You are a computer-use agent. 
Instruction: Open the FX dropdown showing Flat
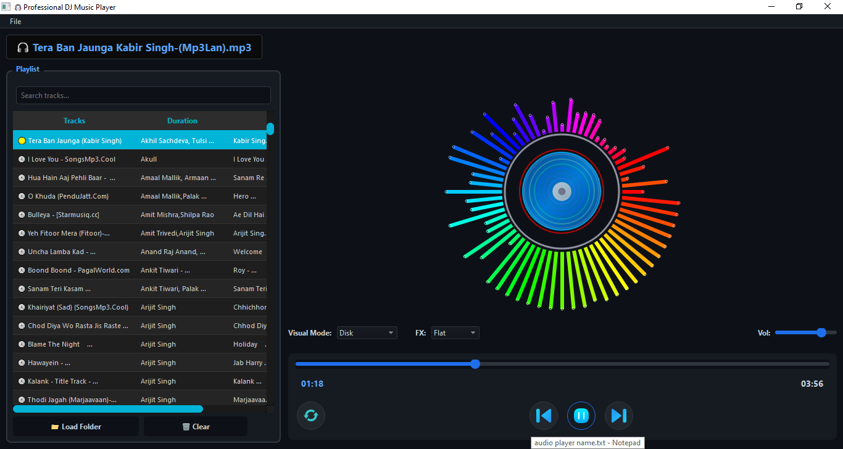(x=455, y=333)
